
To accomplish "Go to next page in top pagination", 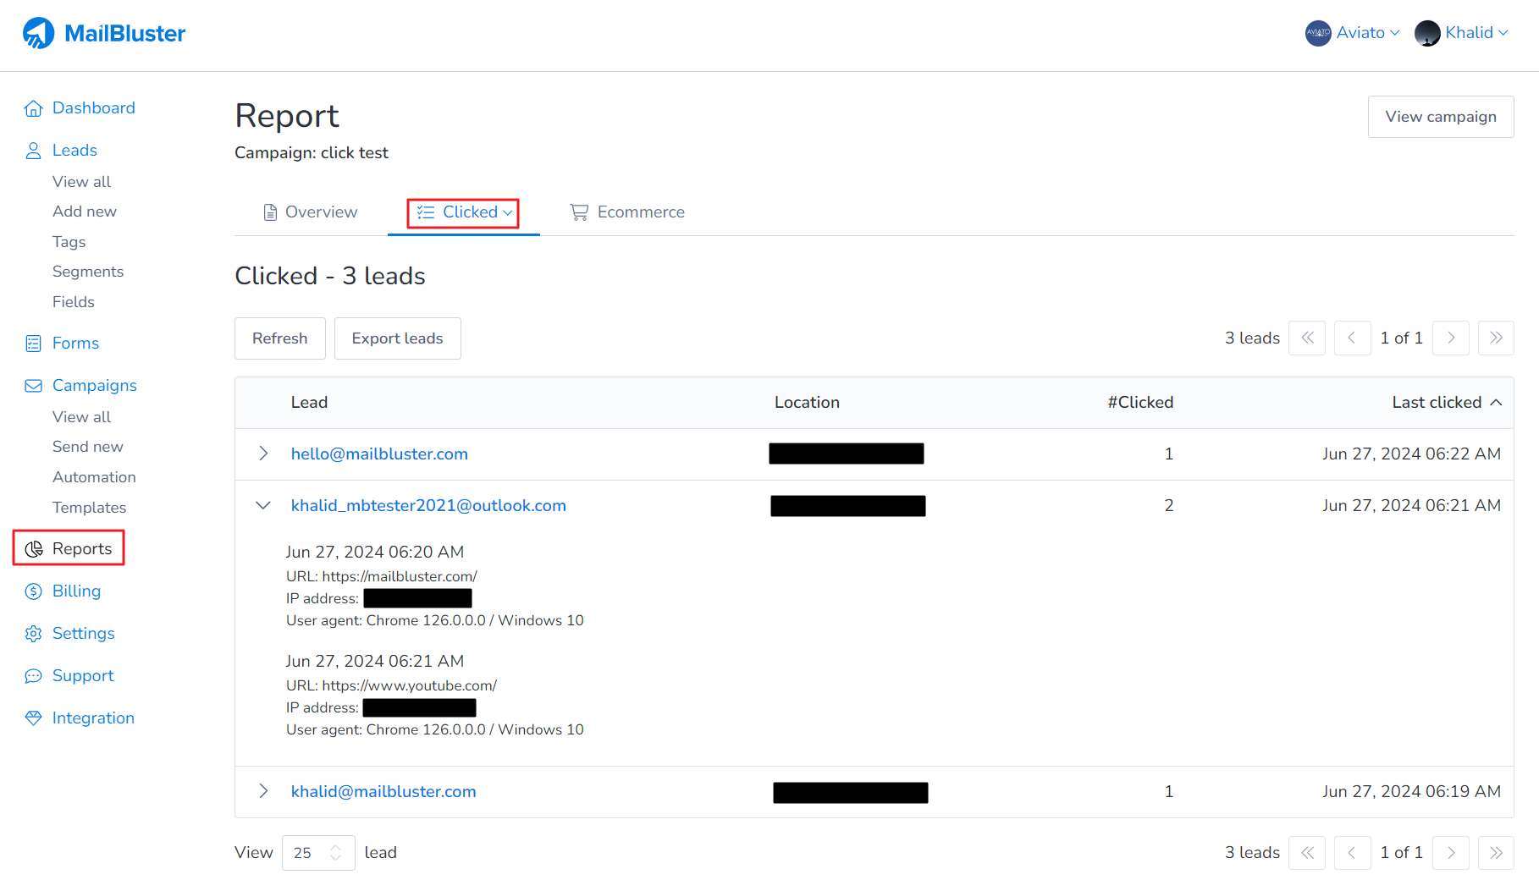I will 1451,338.
